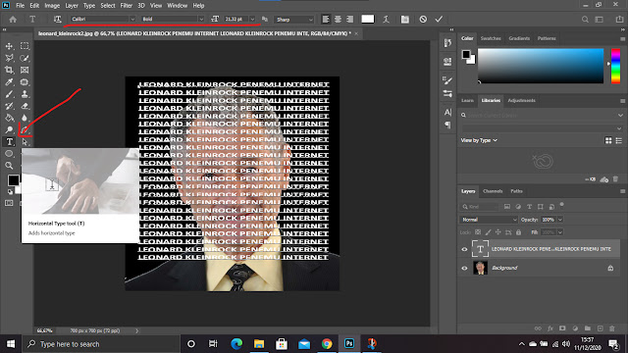Viewport: 628px width, 353px height.
Task: Open the Color panel menu
Action: pyautogui.click(x=622, y=39)
